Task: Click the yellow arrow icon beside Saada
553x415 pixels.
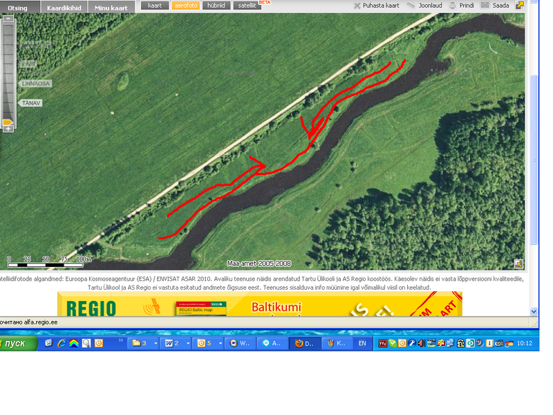Action: [x=520, y=6]
